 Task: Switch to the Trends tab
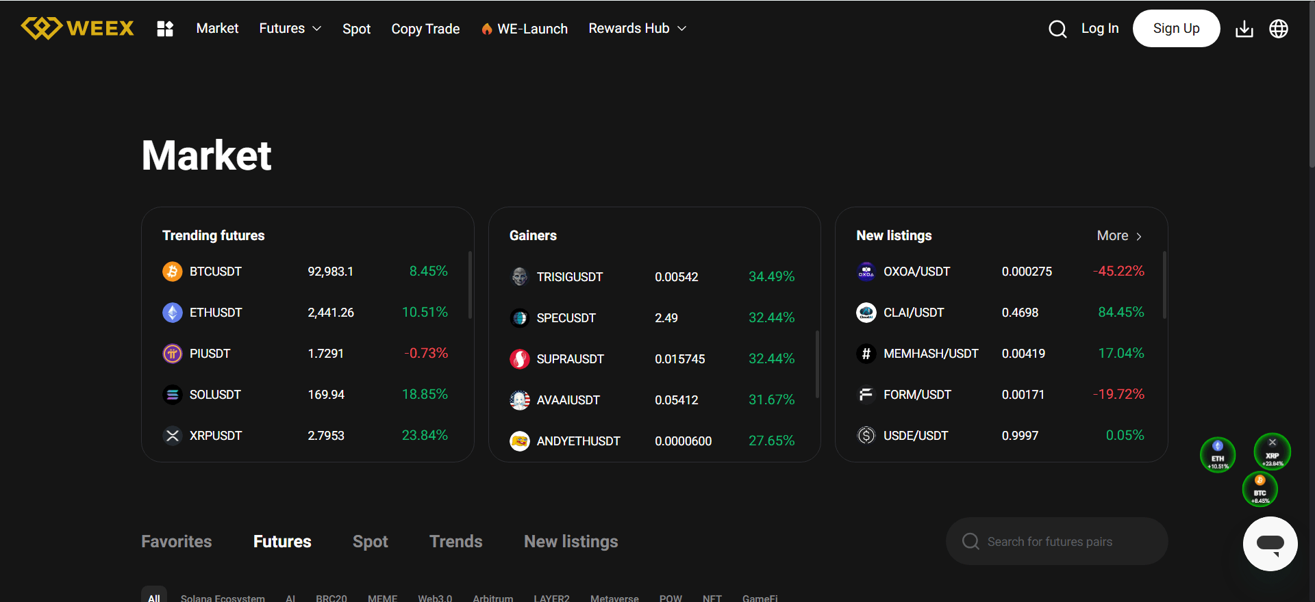[x=455, y=541]
